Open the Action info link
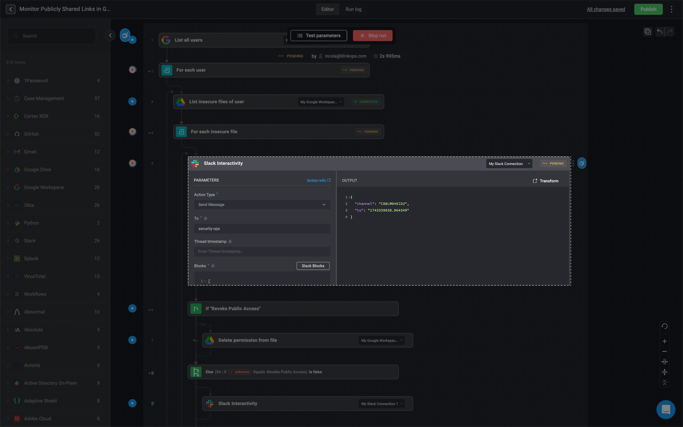This screenshot has height=427, width=683. 319,180
